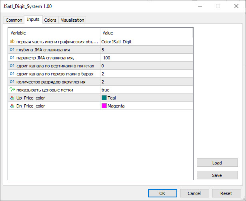
Task: Edit the ColorJSatl_Digit value field
Action: (146, 42)
